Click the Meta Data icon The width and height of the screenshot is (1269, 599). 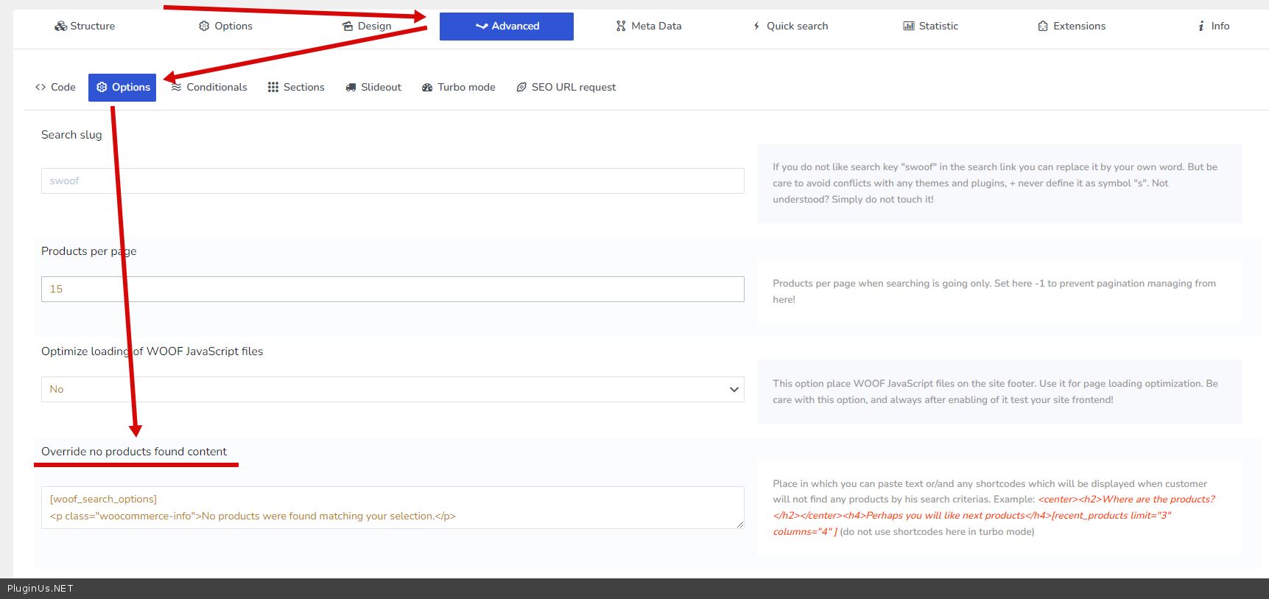(x=621, y=27)
